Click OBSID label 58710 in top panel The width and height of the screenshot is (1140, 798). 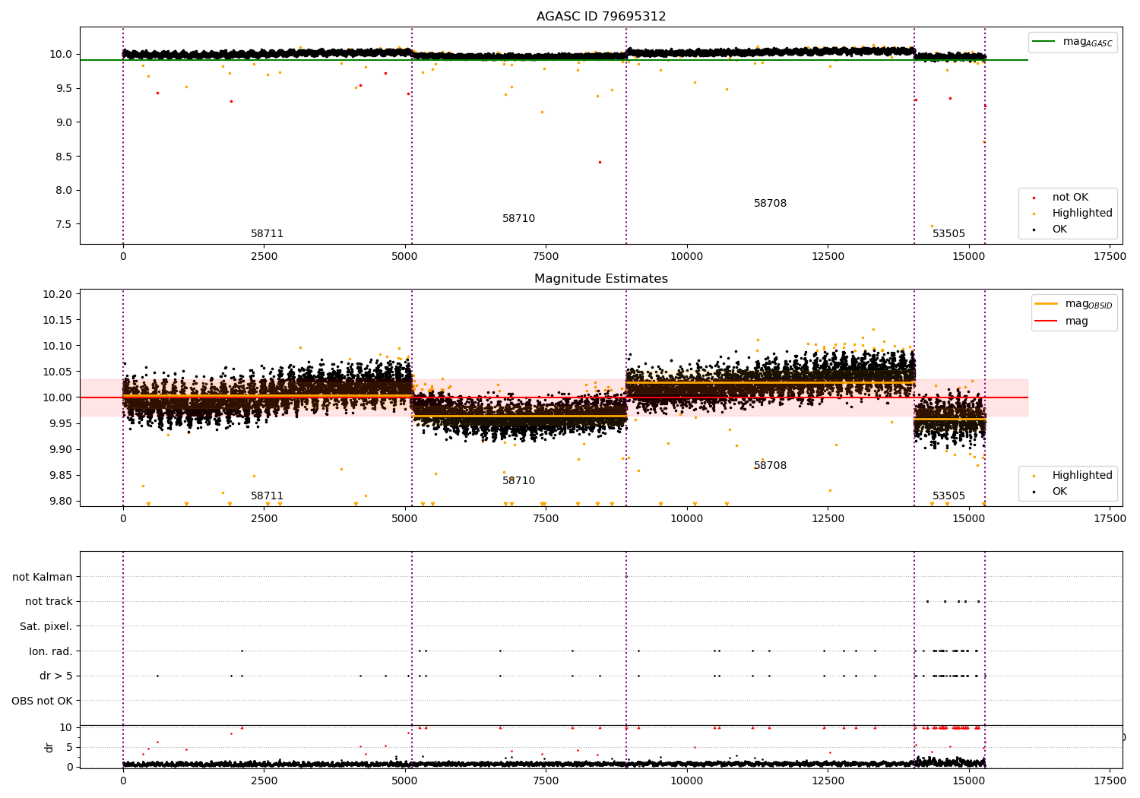[x=518, y=219]
